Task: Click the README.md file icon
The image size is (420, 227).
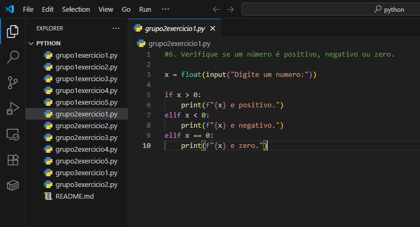Action: (48, 196)
